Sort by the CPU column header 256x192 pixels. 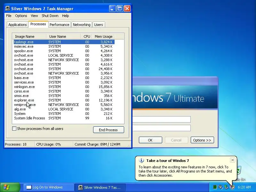86,36
